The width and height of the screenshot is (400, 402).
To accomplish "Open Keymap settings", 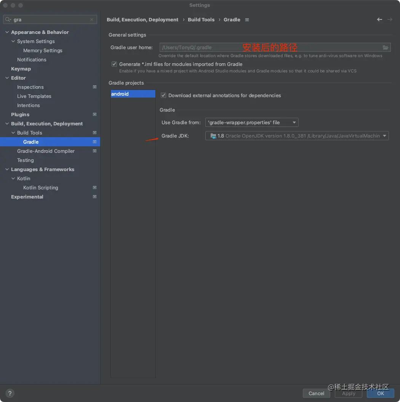I will (x=21, y=69).
